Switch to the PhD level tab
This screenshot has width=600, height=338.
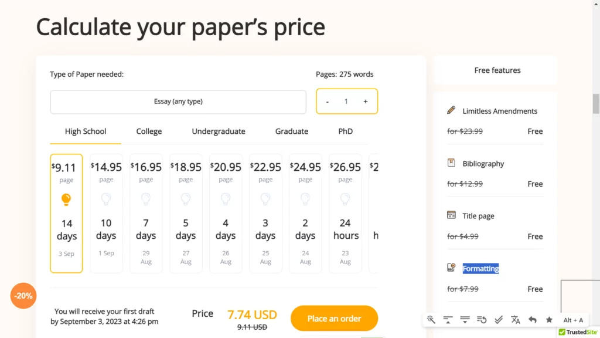click(346, 131)
